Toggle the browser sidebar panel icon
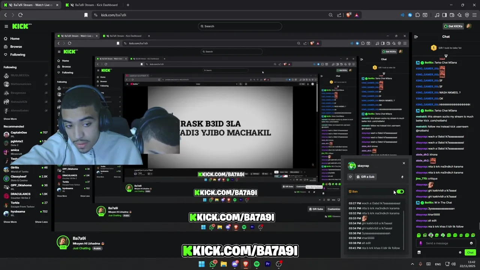Screen dimensions: 480x270 tap(444, 15)
